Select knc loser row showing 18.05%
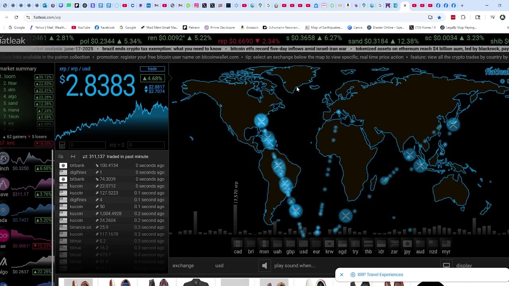Viewport: 509px width, 286px height. tap(27, 143)
